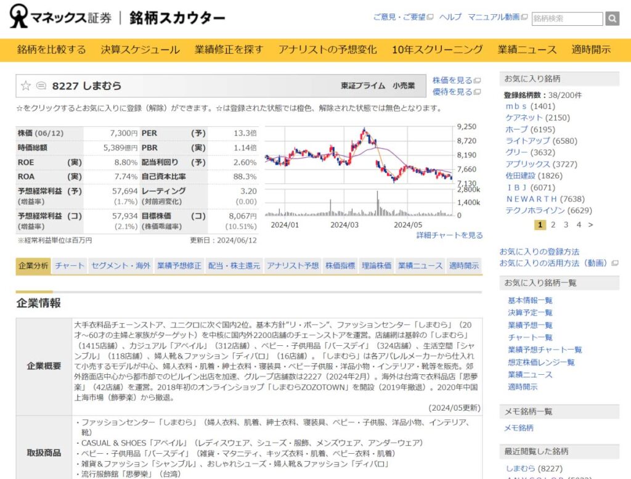Open 基本情報一覧 link

click(530, 301)
